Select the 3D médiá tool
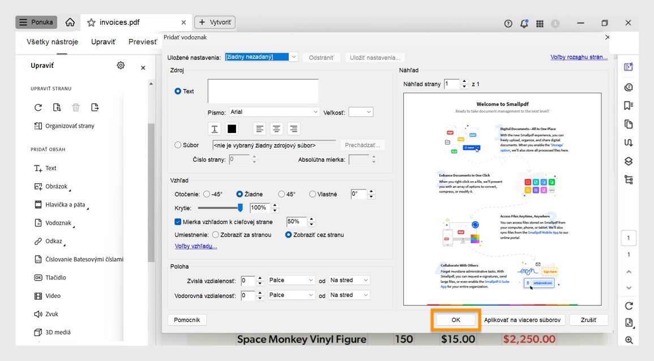654x361 pixels. pos(52,332)
